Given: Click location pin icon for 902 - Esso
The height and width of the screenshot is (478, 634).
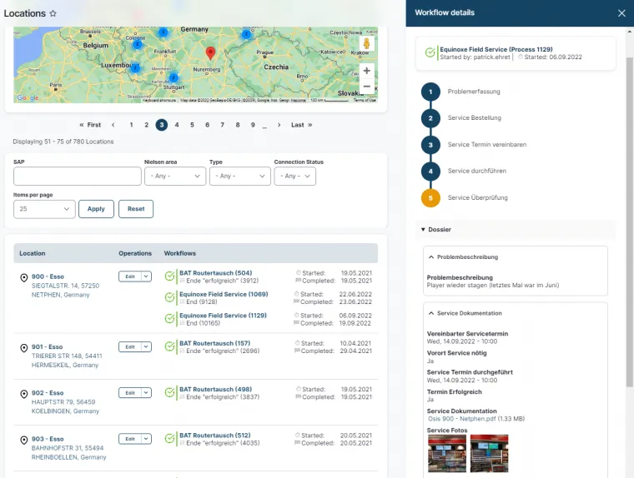Looking at the screenshot, I should [24, 394].
